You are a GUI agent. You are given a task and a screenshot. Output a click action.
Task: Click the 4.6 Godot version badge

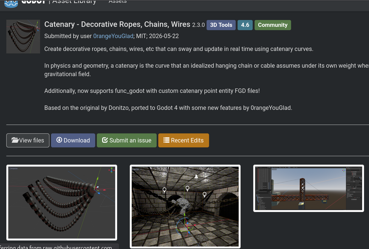(x=245, y=25)
